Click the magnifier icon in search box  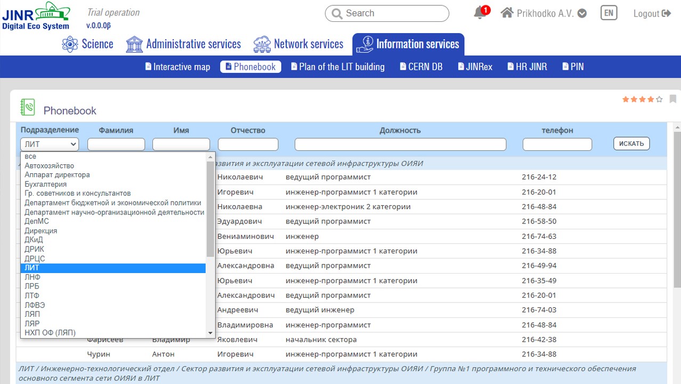337,13
